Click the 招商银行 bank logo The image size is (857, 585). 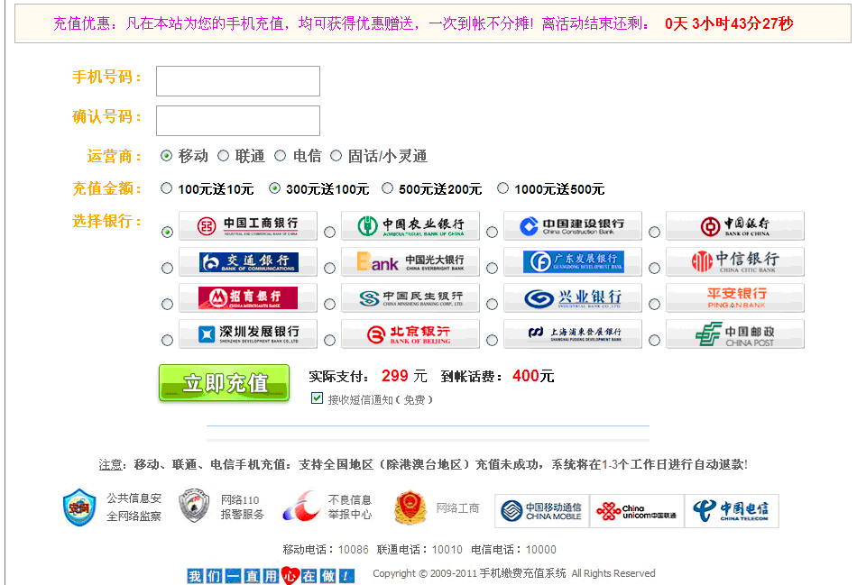pos(247,297)
